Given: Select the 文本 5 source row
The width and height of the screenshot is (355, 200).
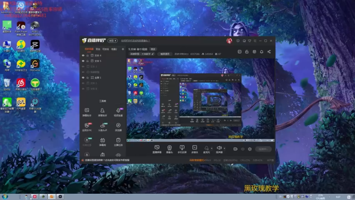Looking at the screenshot, I should tap(103, 61).
